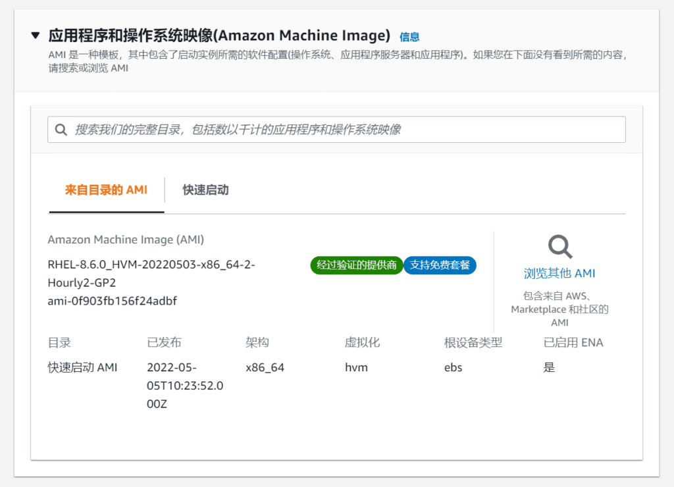
Task: Open the 浏览其他 AMI browser
Action: click(x=559, y=273)
